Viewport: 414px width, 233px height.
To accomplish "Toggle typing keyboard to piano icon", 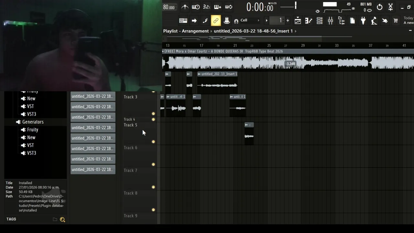I will [183, 21].
